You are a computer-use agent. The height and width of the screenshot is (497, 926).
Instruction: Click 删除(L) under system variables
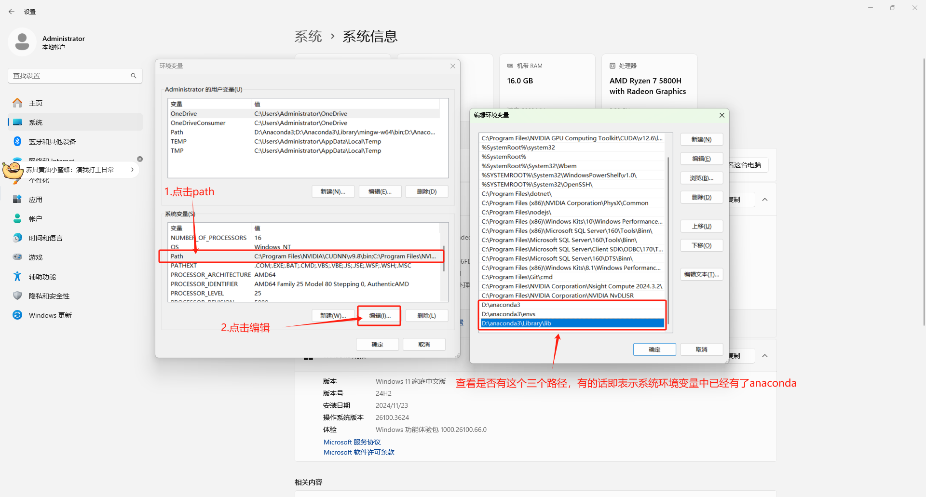427,316
